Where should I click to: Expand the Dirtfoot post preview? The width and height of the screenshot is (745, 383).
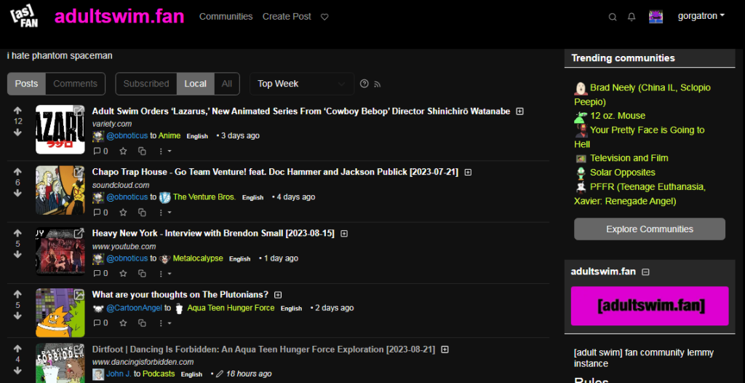[445, 350]
